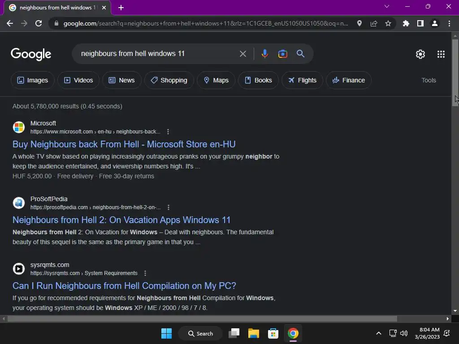Open more options for Microsoft result
Viewport: 459px width, 344px height.
(x=168, y=132)
